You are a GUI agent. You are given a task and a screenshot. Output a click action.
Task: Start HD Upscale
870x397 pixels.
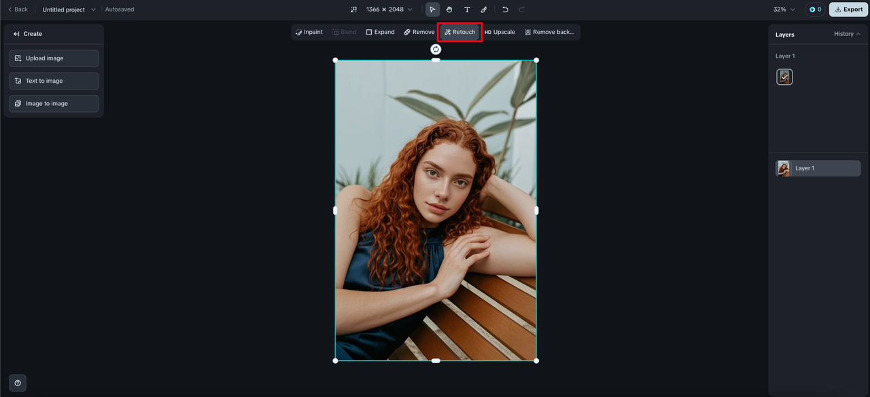[x=500, y=32]
